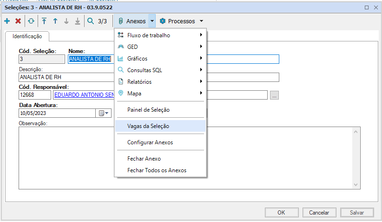Open the Gráficos submenu

click(x=160, y=59)
